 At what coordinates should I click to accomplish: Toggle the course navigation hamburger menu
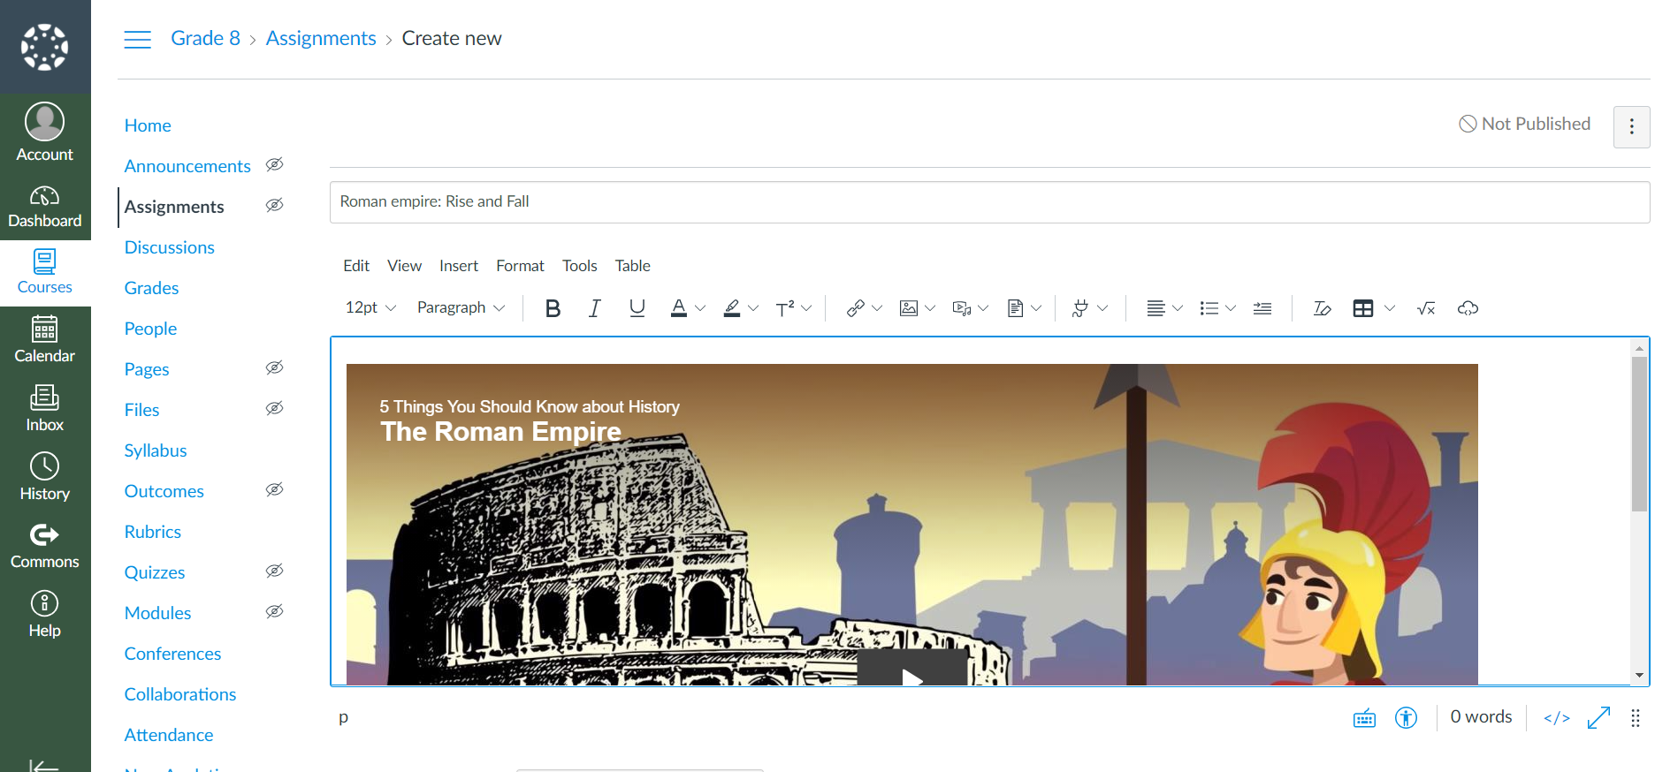(x=137, y=39)
